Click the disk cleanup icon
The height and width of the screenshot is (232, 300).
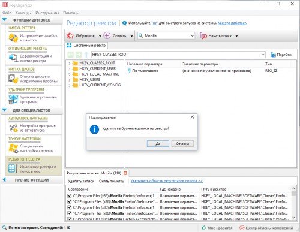[13, 79]
